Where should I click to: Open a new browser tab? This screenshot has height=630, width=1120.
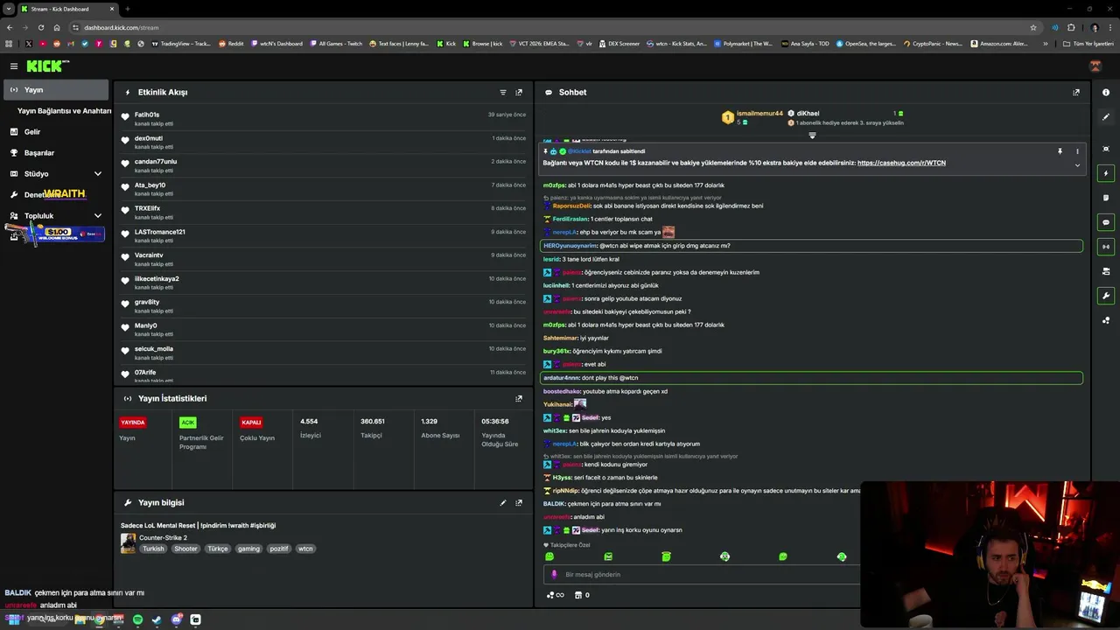tap(128, 9)
